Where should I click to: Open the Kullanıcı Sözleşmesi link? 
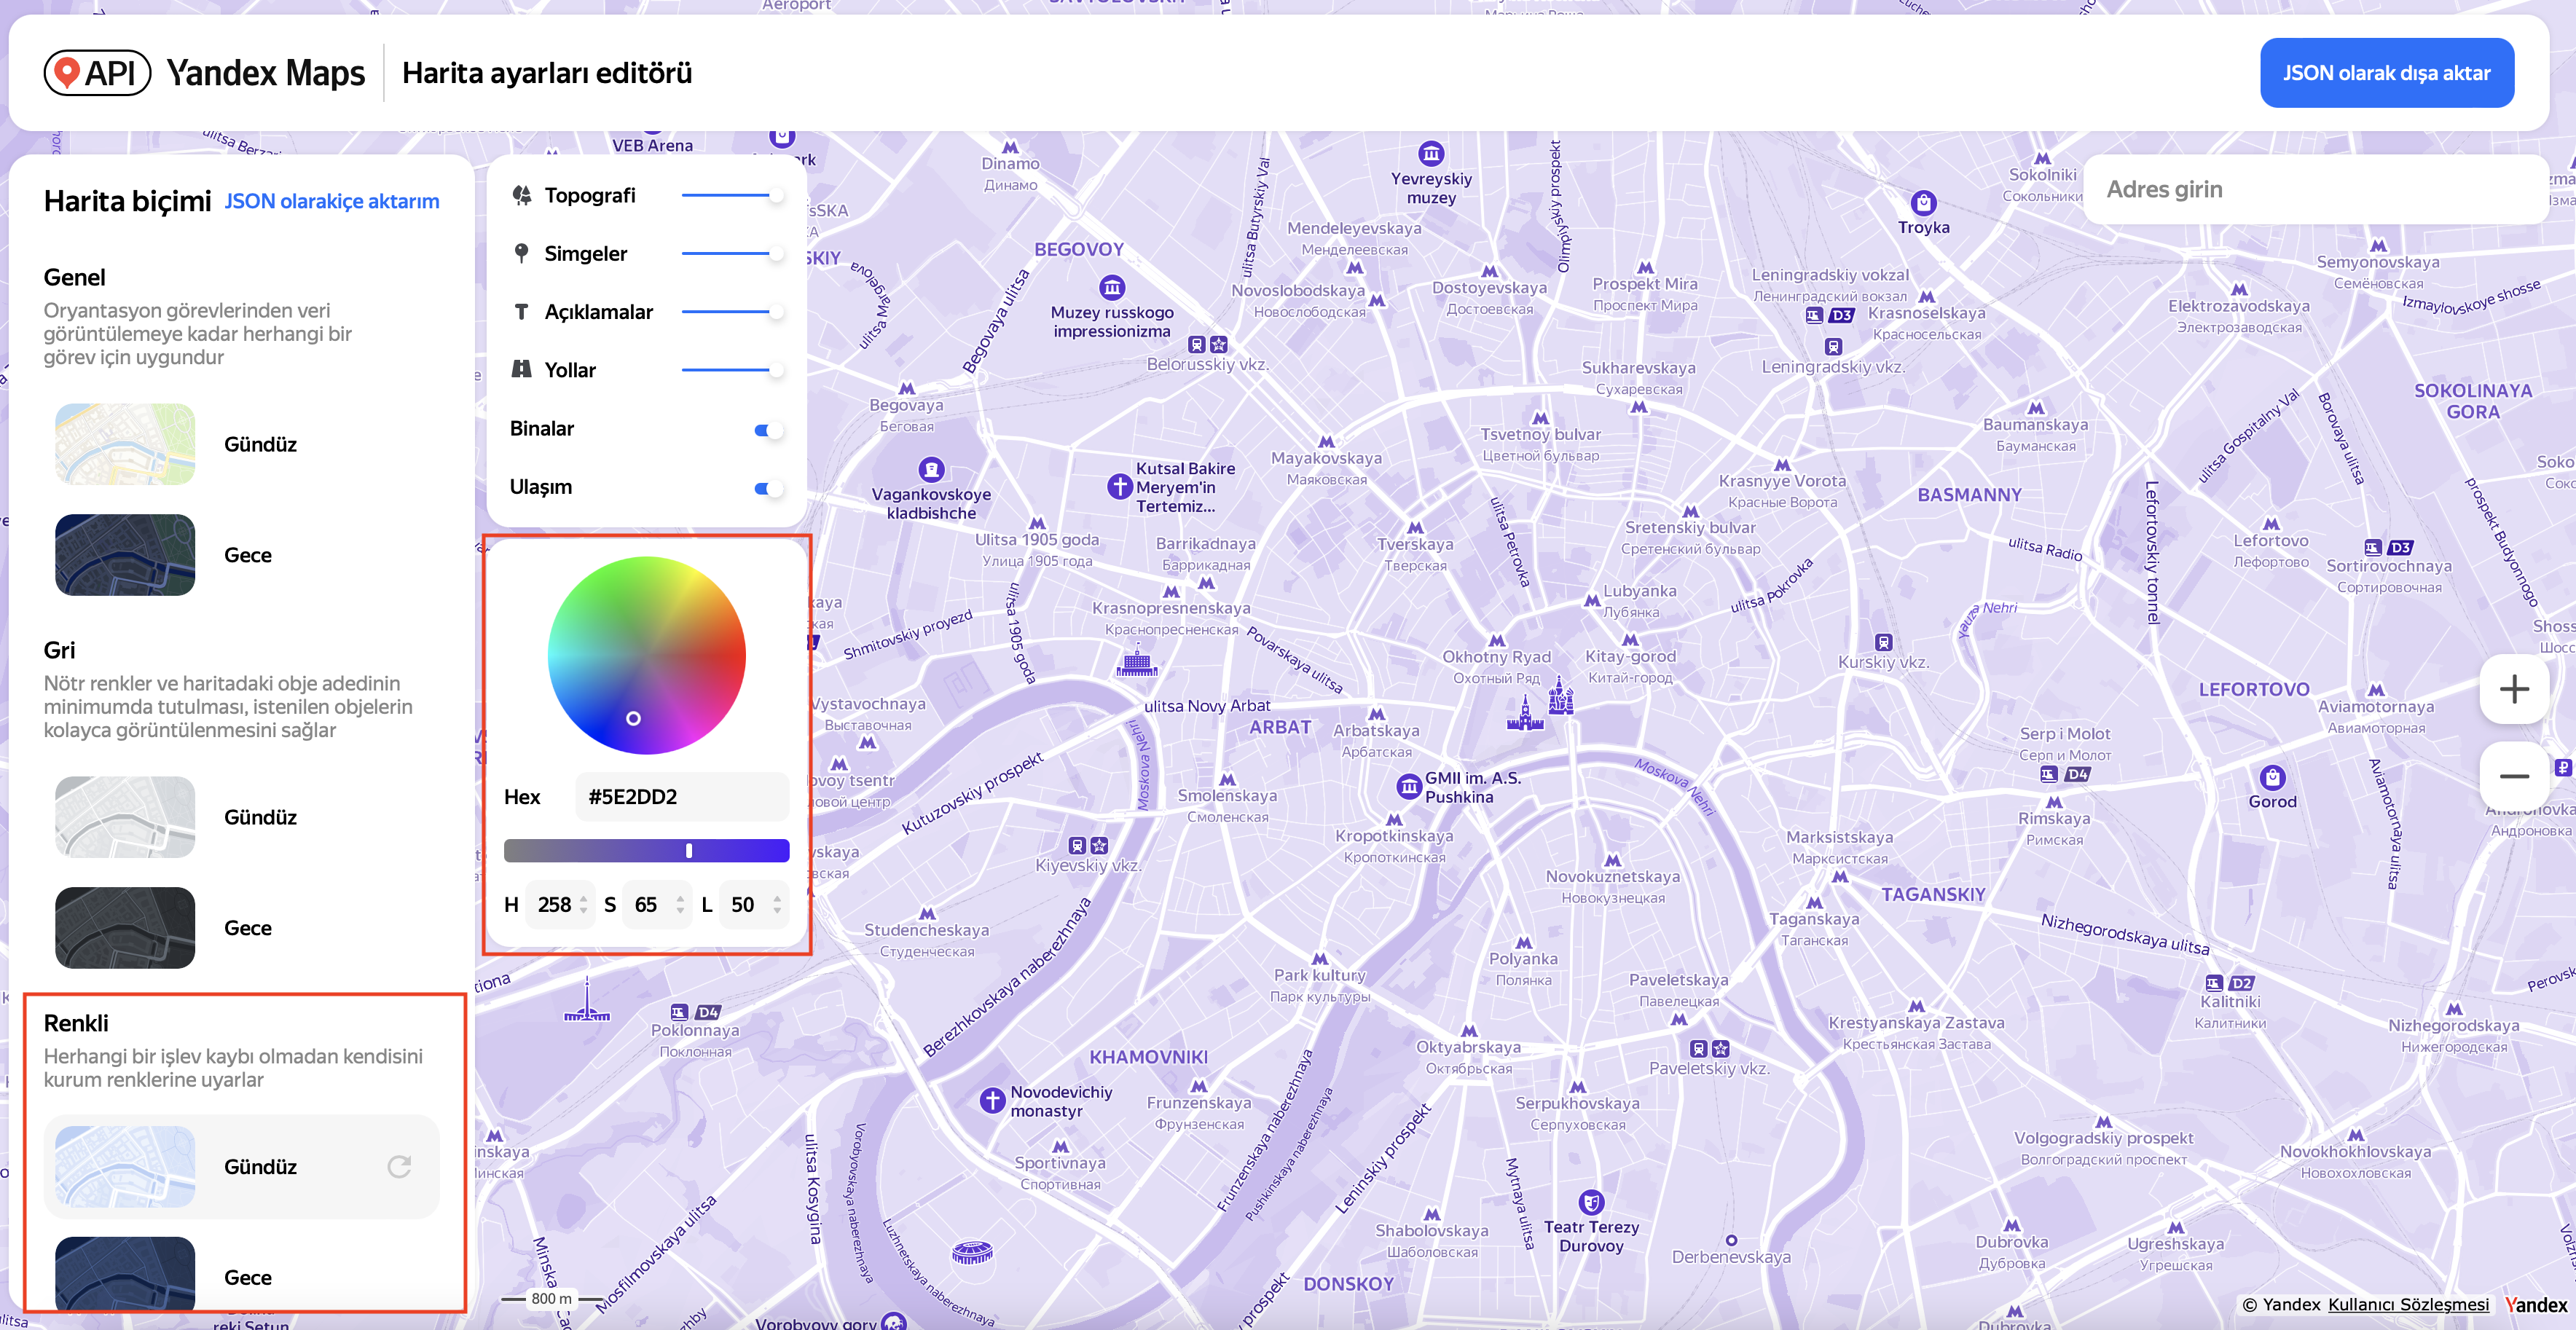click(x=2408, y=1304)
